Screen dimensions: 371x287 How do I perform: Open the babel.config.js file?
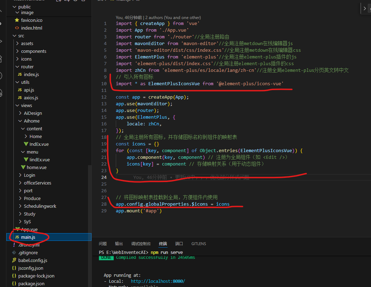pos(33,261)
